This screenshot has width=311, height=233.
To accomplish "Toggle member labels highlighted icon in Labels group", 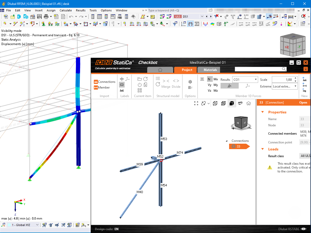I will (122, 85).
